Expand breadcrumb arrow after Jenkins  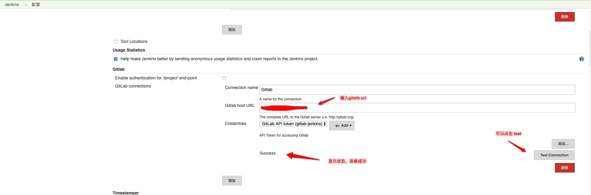pos(26,4)
